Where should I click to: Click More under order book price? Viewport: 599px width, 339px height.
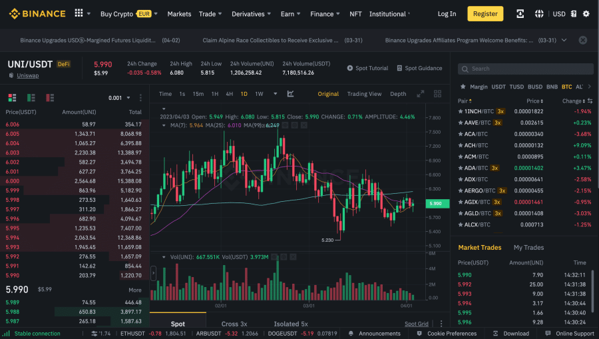[135, 290]
